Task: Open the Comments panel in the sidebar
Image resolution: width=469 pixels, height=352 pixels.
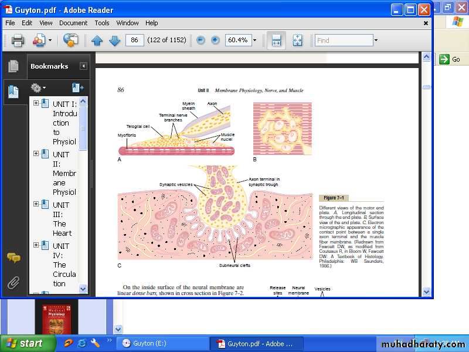Action: pos(13,258)
